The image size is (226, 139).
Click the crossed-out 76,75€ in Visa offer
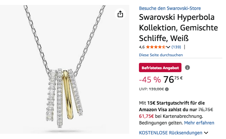[x=205, y=110]
